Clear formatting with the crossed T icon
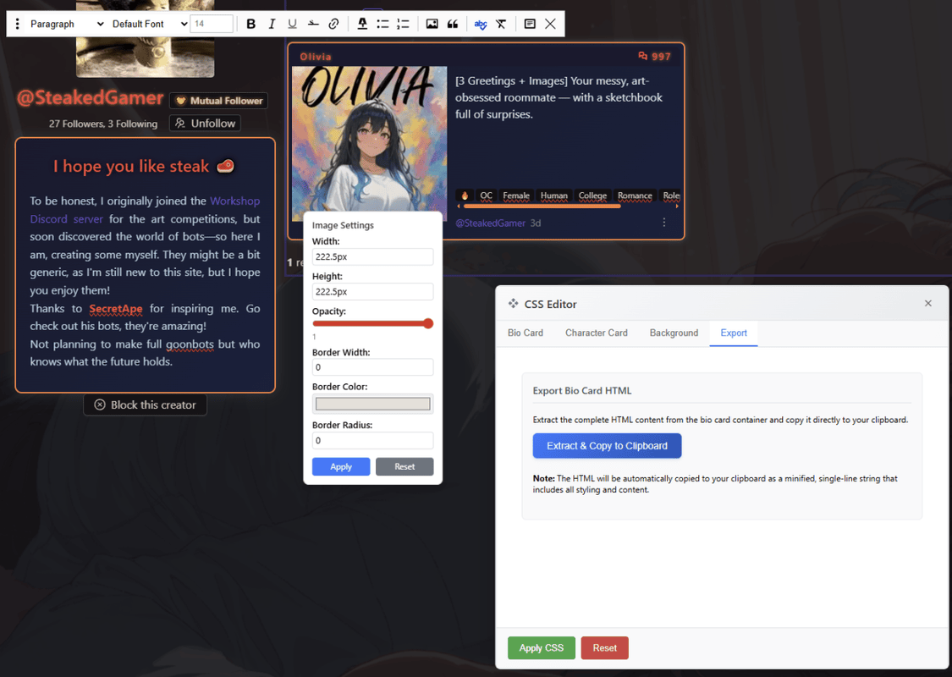Image resolution: width=952 pixels, height=677 pixels. 501,24
